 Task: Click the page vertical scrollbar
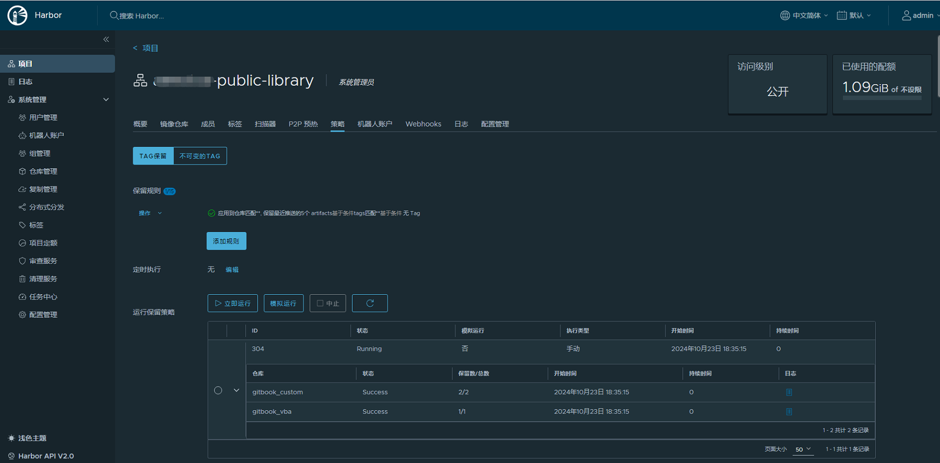point(938,65)
